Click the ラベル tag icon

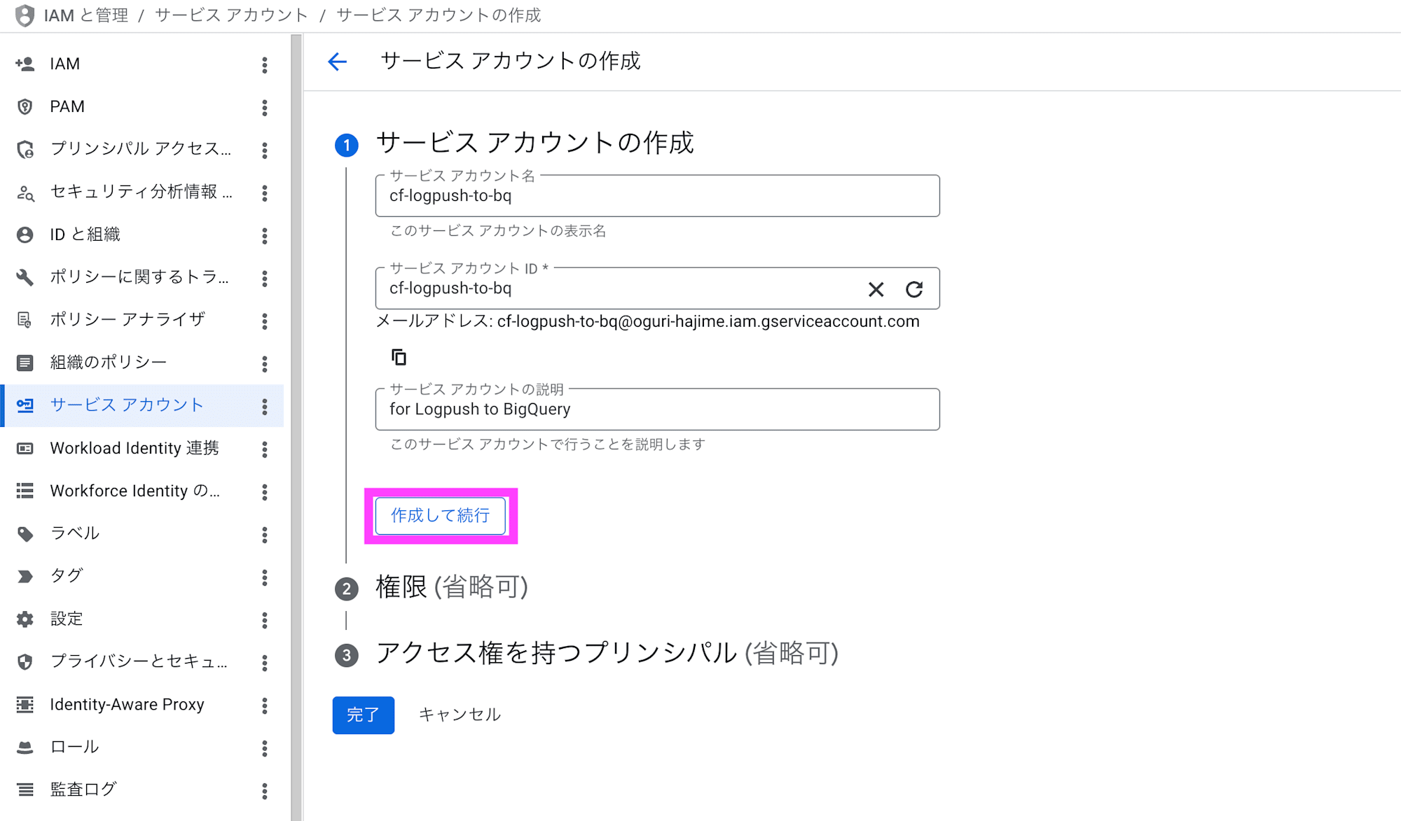(25, 533)
